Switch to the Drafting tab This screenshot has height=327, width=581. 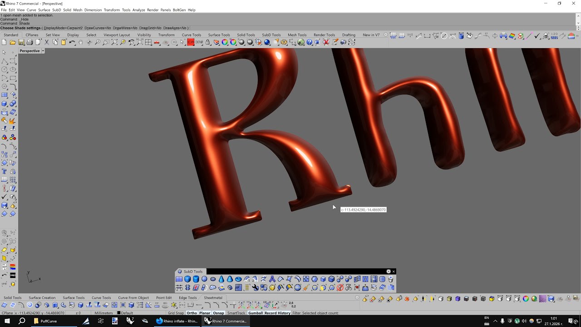pos(349,35)
